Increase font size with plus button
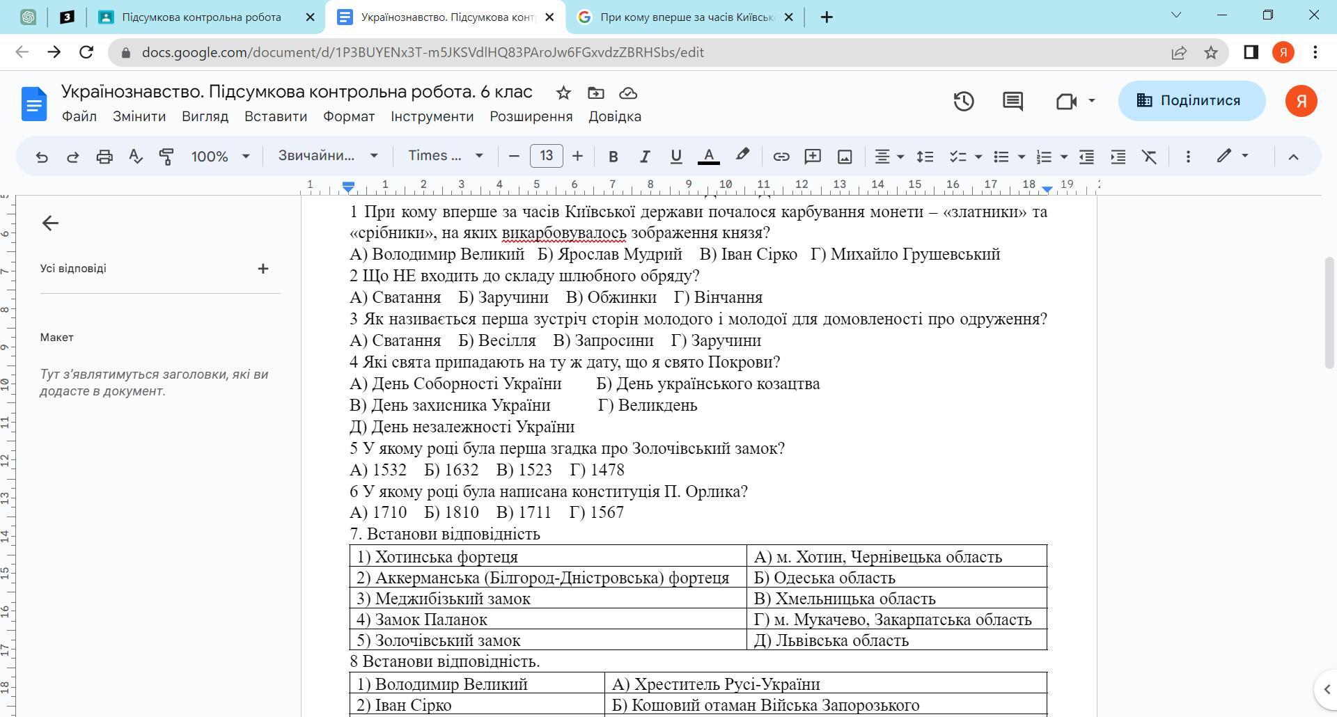This screenshot has width=1337, height=717. tap(577, 157)
